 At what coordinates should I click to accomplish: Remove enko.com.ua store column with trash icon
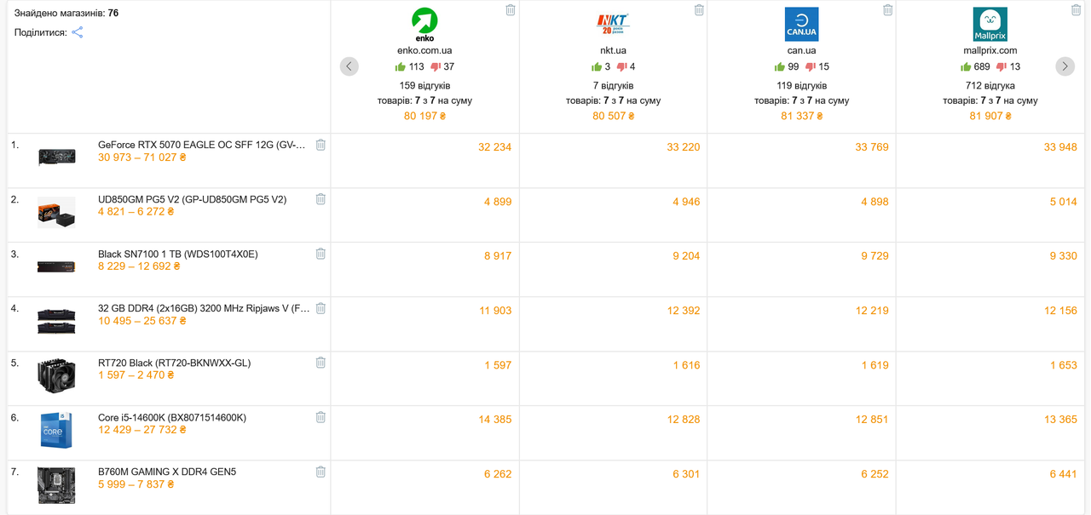tap(511, 10)
